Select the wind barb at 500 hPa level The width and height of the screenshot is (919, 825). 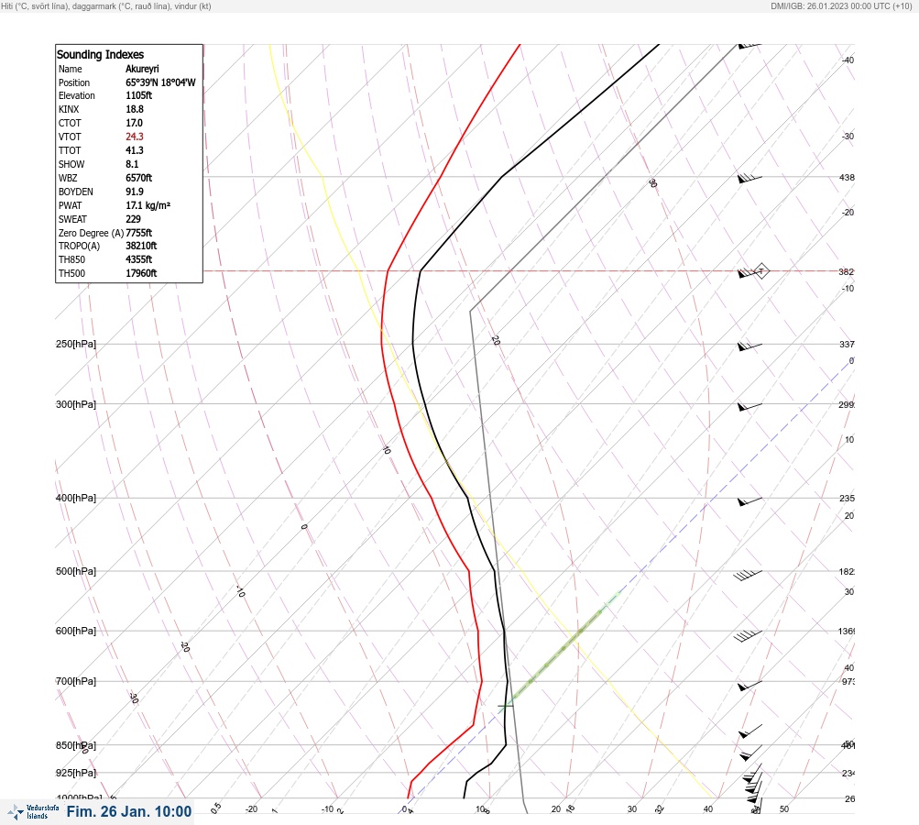[748, 575]
